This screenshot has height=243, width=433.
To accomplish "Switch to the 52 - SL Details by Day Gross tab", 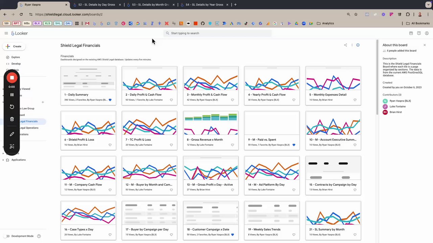I will tap(96, 5).
